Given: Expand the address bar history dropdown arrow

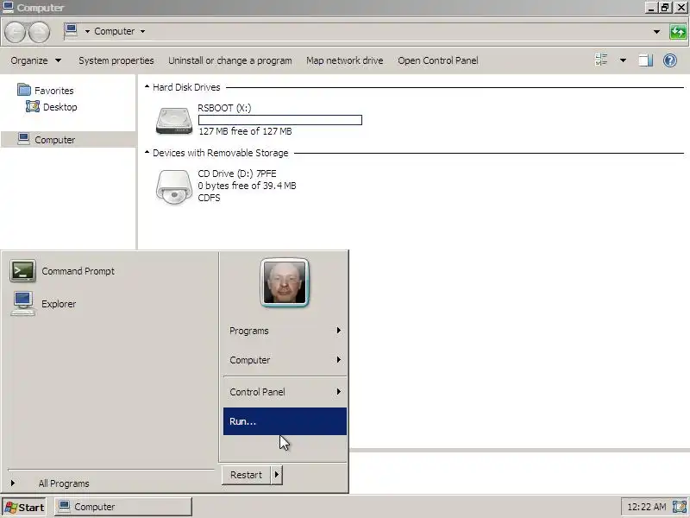Looking at the screenshot, I should (656, 32).
